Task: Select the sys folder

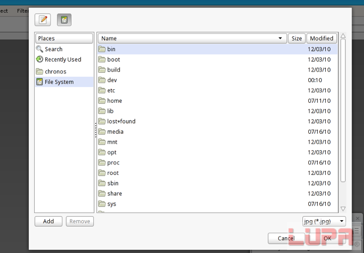Action: point(217,204)
